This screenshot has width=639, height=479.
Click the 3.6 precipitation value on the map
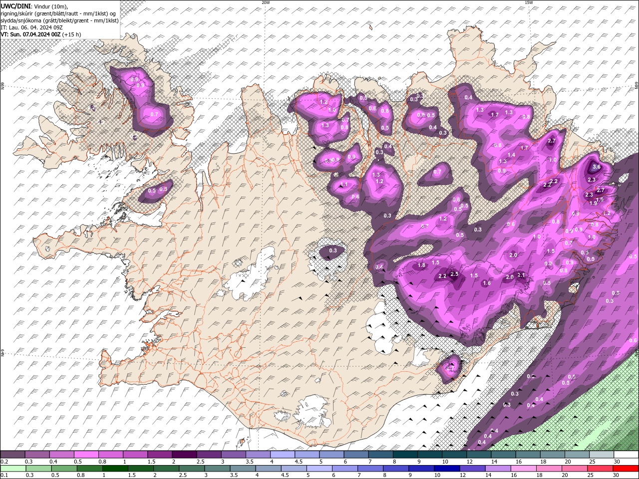point(596,167)
